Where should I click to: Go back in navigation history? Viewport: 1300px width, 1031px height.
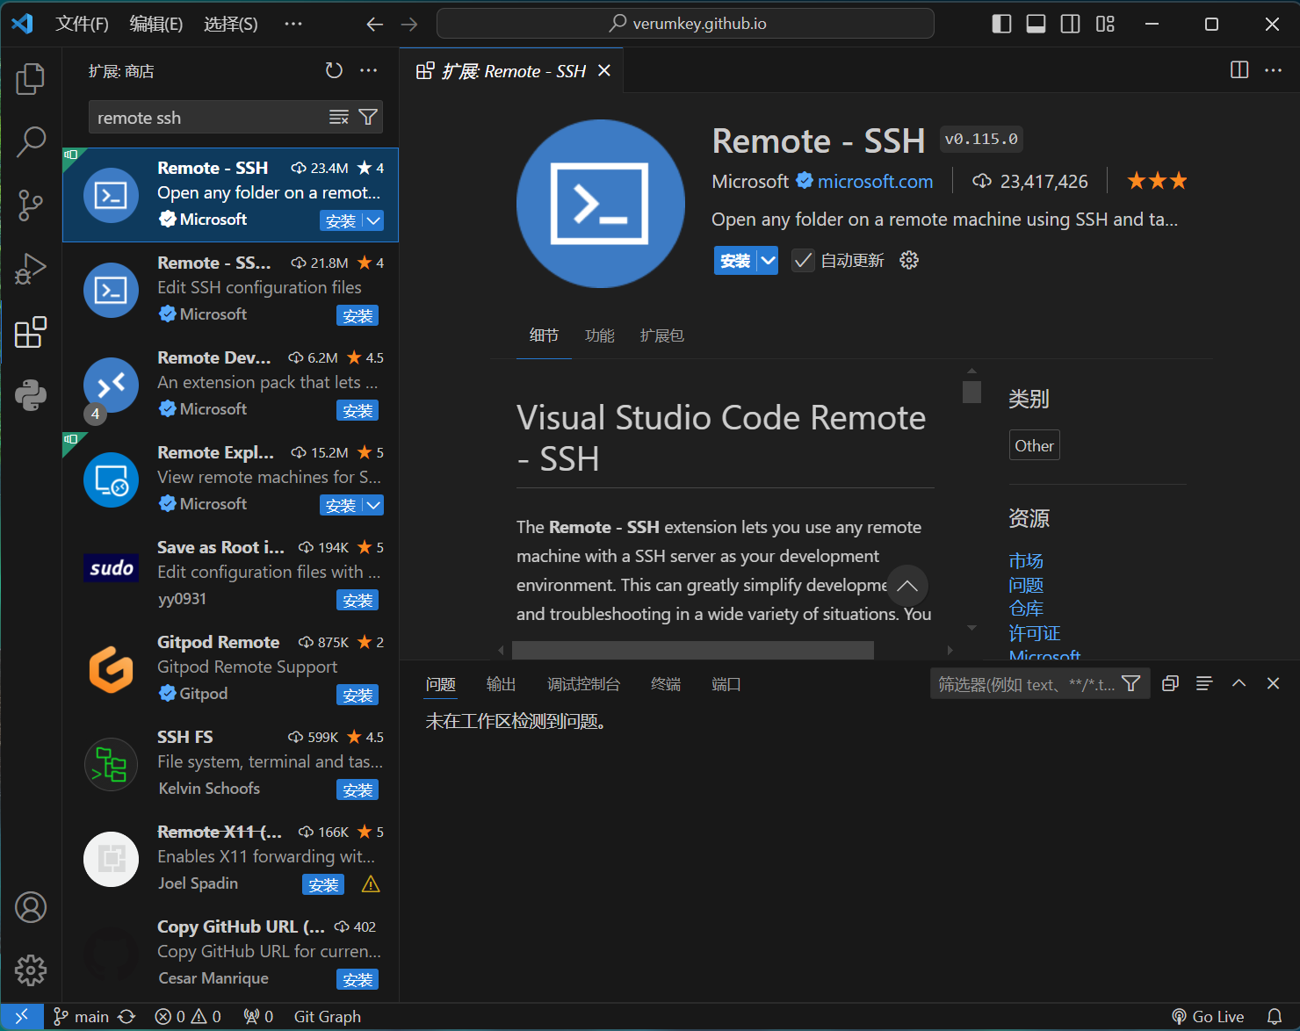375,24
